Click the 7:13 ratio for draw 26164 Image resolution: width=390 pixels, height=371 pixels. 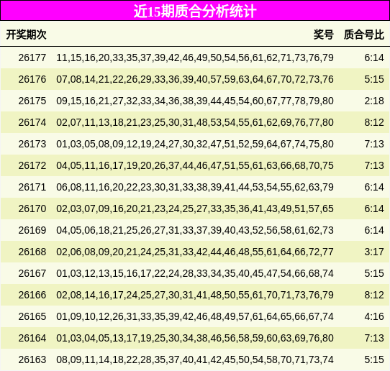(374, 338)
